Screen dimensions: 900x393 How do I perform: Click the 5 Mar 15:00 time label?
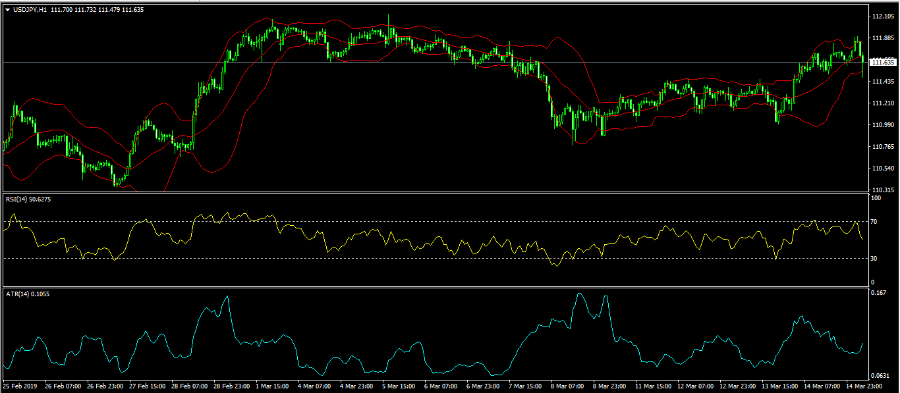tap(399, 386)
